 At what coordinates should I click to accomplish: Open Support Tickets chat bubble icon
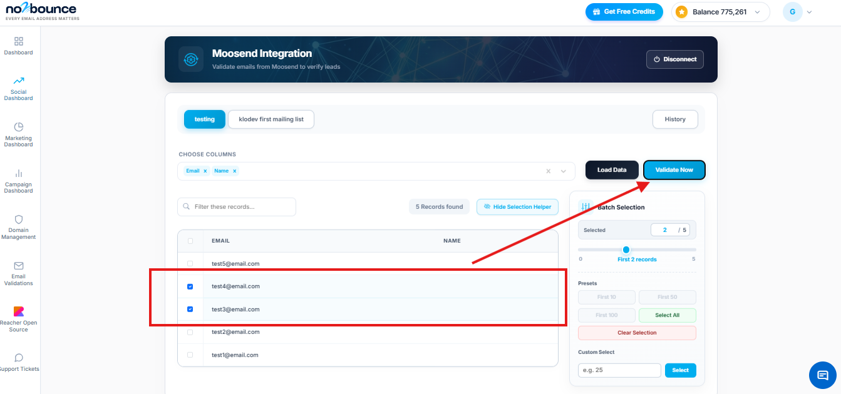click(x=19, y=358)
